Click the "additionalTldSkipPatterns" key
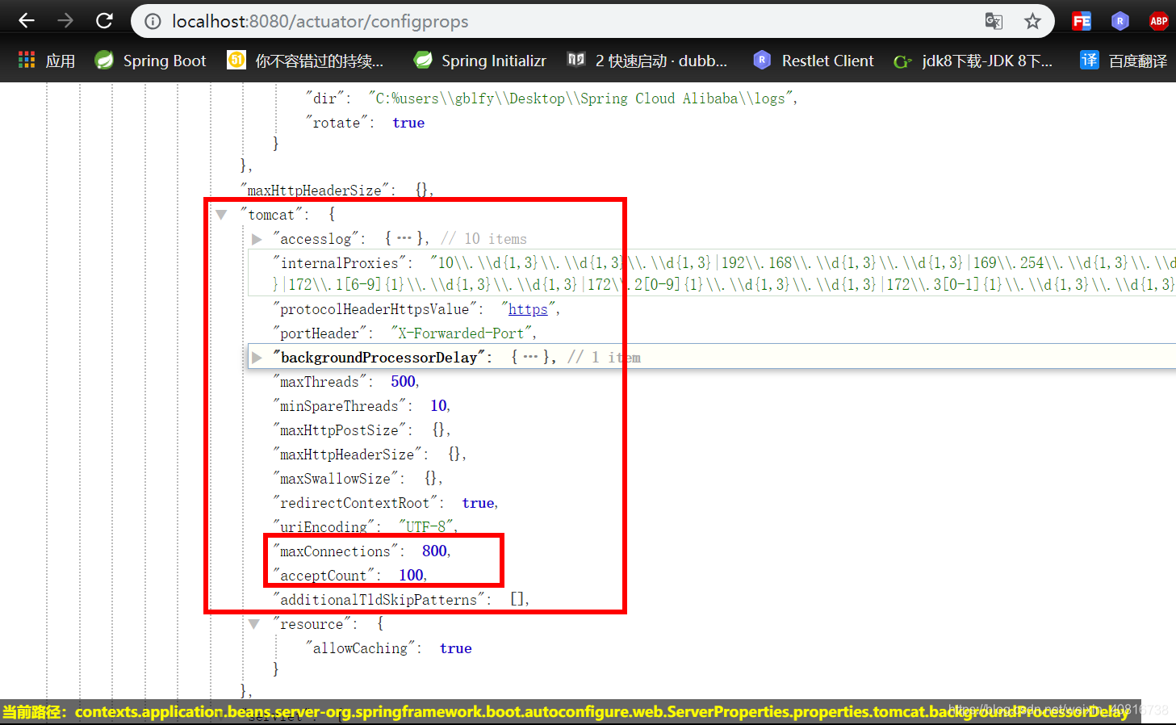 pos(379,600)
